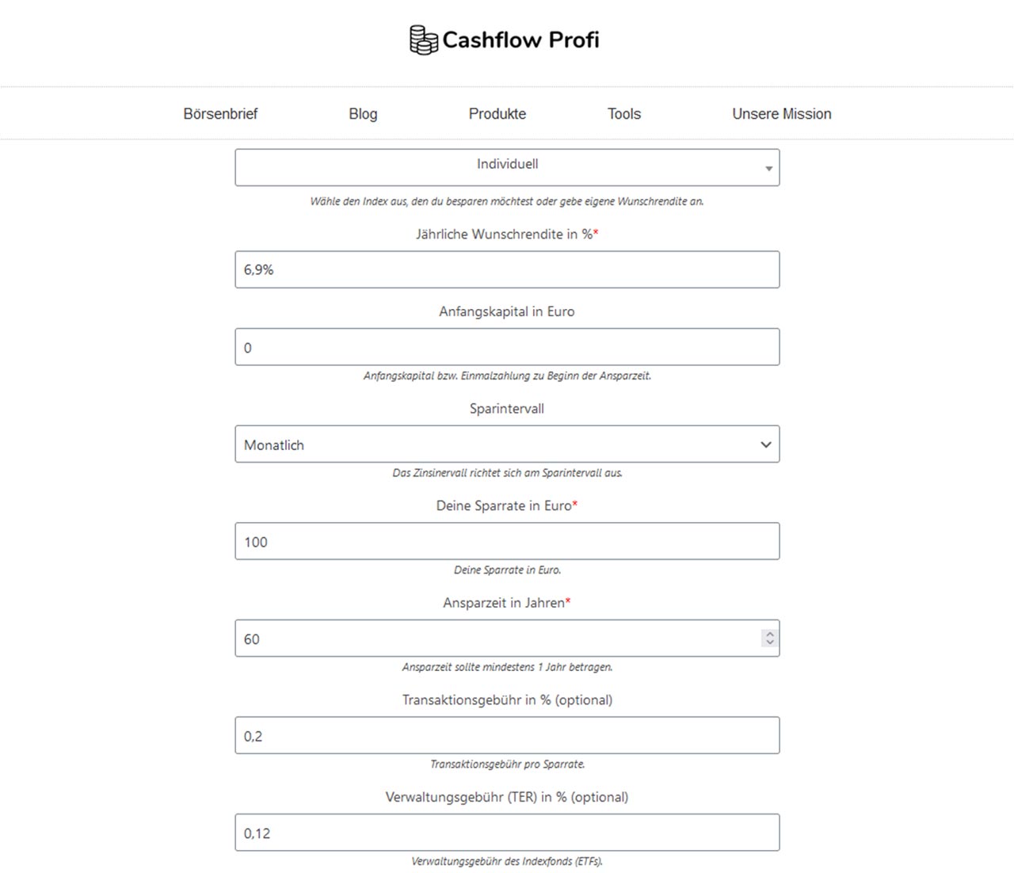Click the Verwaltungsgebühr (TER) input field
The width and height of the screenshot is (1014, 873).
[x=507, y=833]
